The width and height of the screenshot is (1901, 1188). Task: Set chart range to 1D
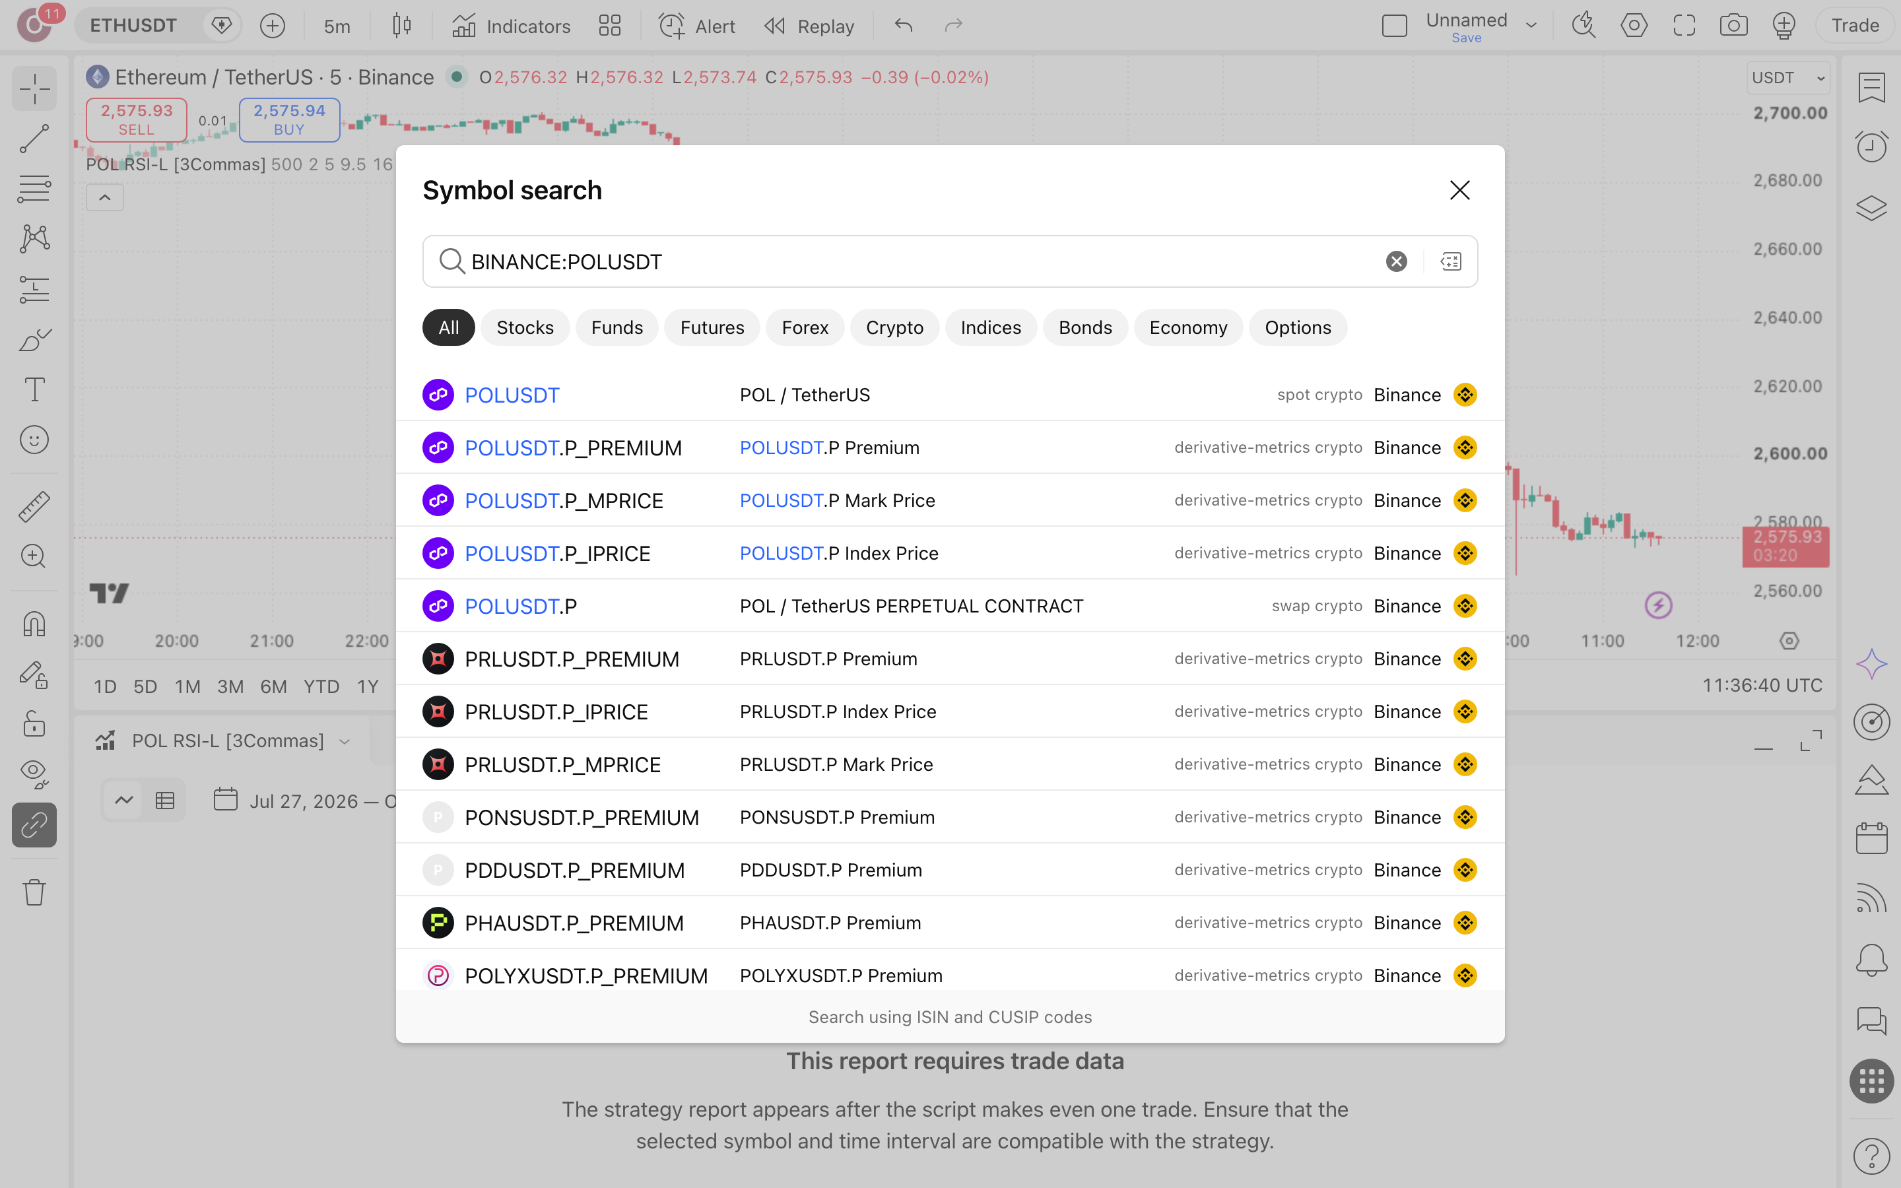(105, 686)
